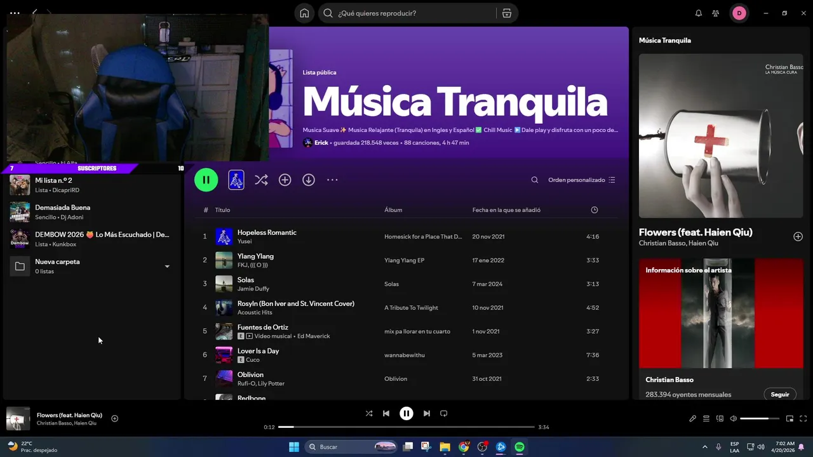Click the Flowers album artwork in the right panel
Viewport: 813px width, 457px height.
(721, 136)
